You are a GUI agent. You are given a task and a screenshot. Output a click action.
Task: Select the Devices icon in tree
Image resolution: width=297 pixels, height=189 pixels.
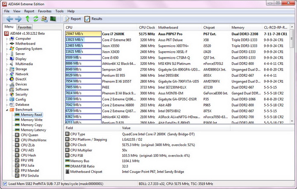(12, 84)
